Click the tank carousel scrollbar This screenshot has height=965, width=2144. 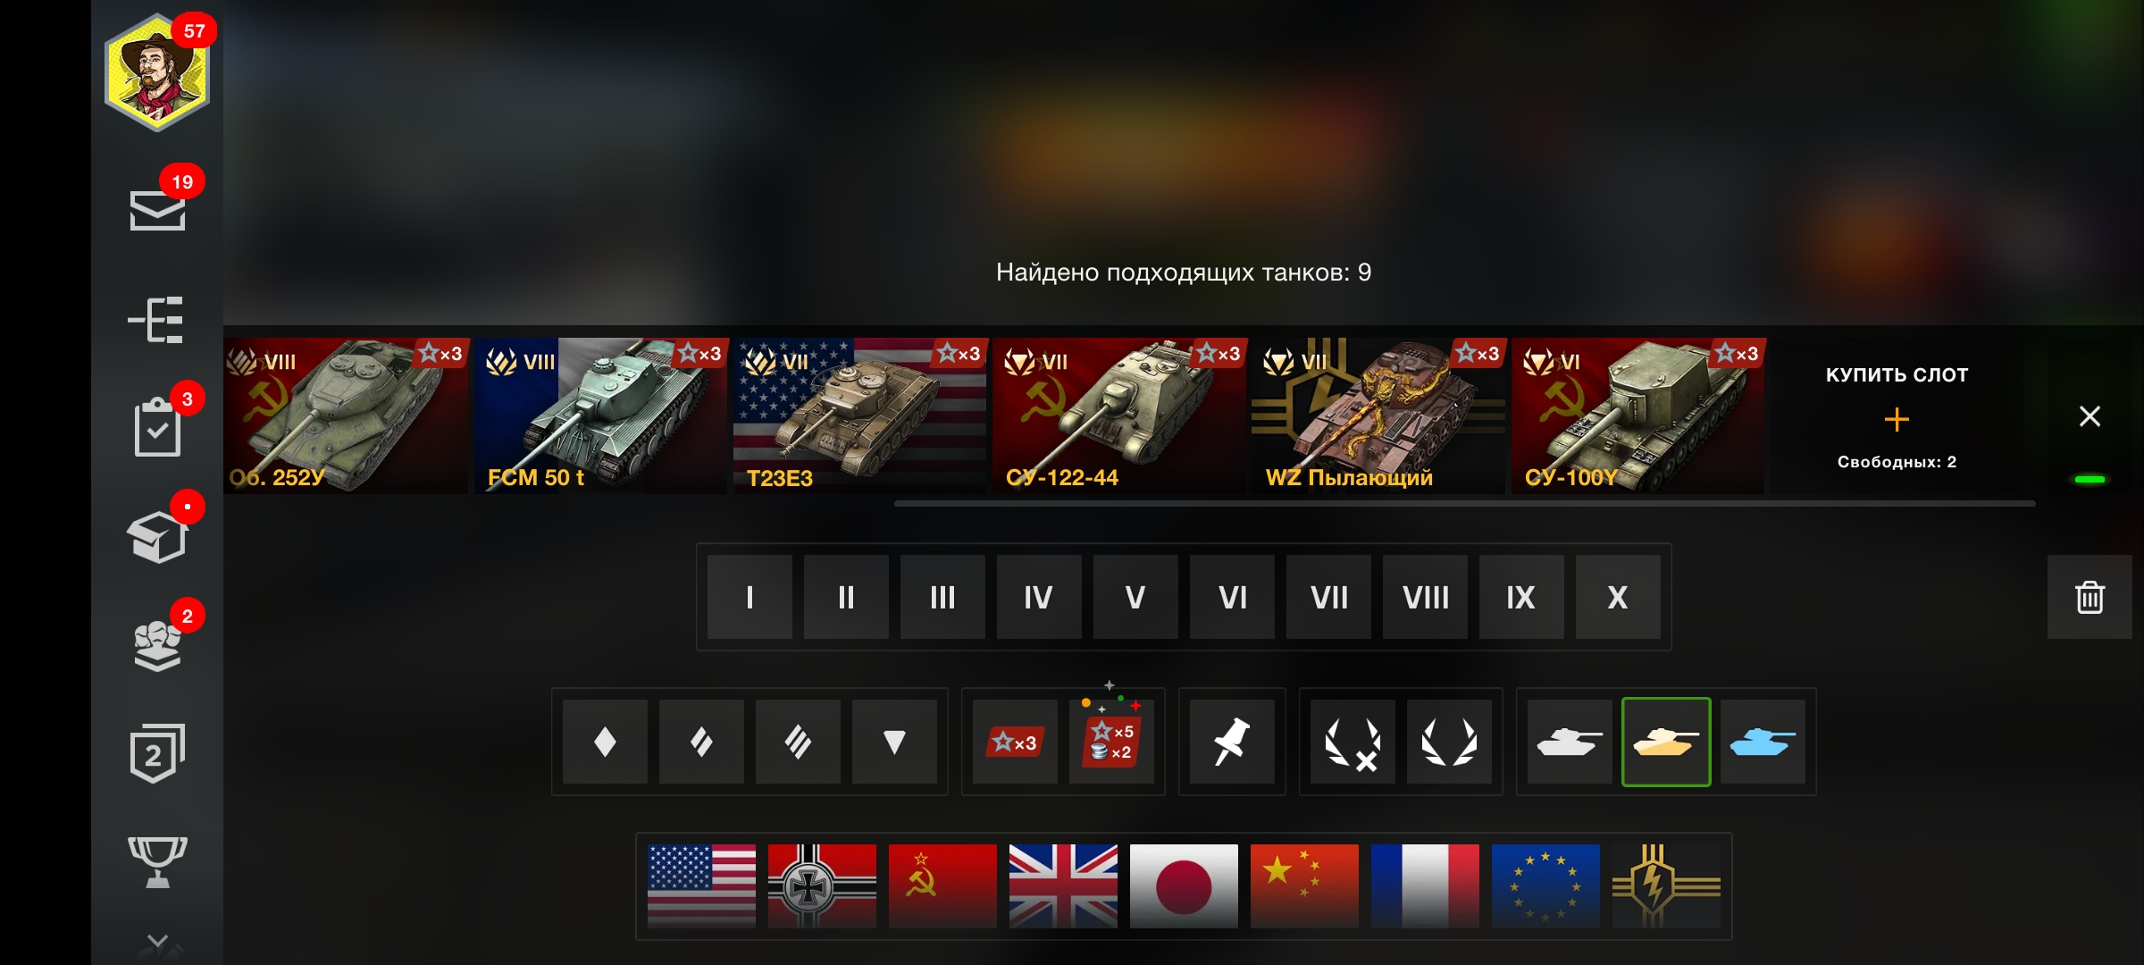tap(1464, 504)
